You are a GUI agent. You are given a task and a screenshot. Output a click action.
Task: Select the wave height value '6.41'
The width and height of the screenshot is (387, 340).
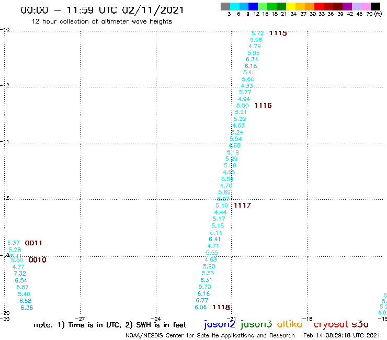pyautogui.click(x=214, y=239)
